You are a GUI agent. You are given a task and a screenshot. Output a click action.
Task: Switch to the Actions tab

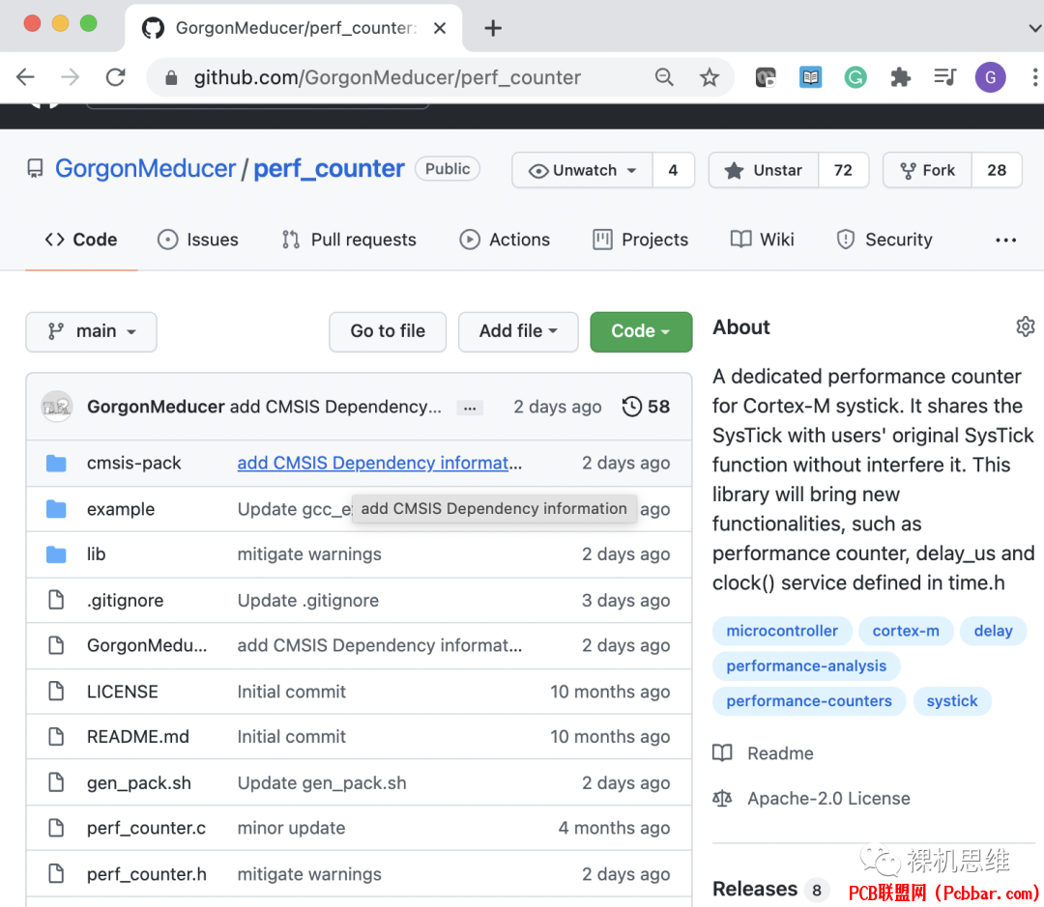pos(505,240)
